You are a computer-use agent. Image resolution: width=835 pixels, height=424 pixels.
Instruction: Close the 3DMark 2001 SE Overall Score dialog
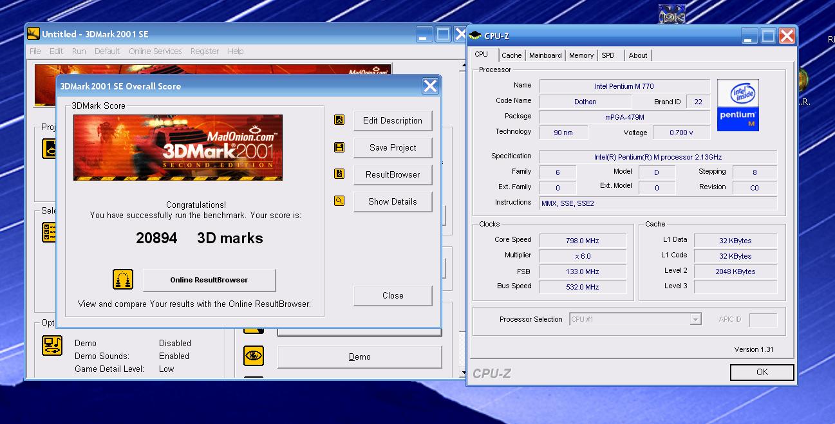(430, 86)
